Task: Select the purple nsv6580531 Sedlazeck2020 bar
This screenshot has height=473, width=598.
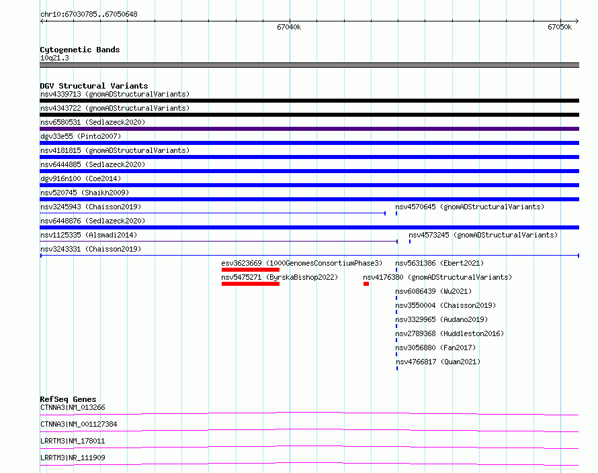Action: point(309,129)
